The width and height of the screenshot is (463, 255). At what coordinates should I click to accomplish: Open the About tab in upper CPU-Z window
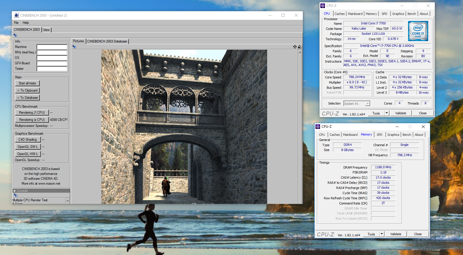[424, 14]
